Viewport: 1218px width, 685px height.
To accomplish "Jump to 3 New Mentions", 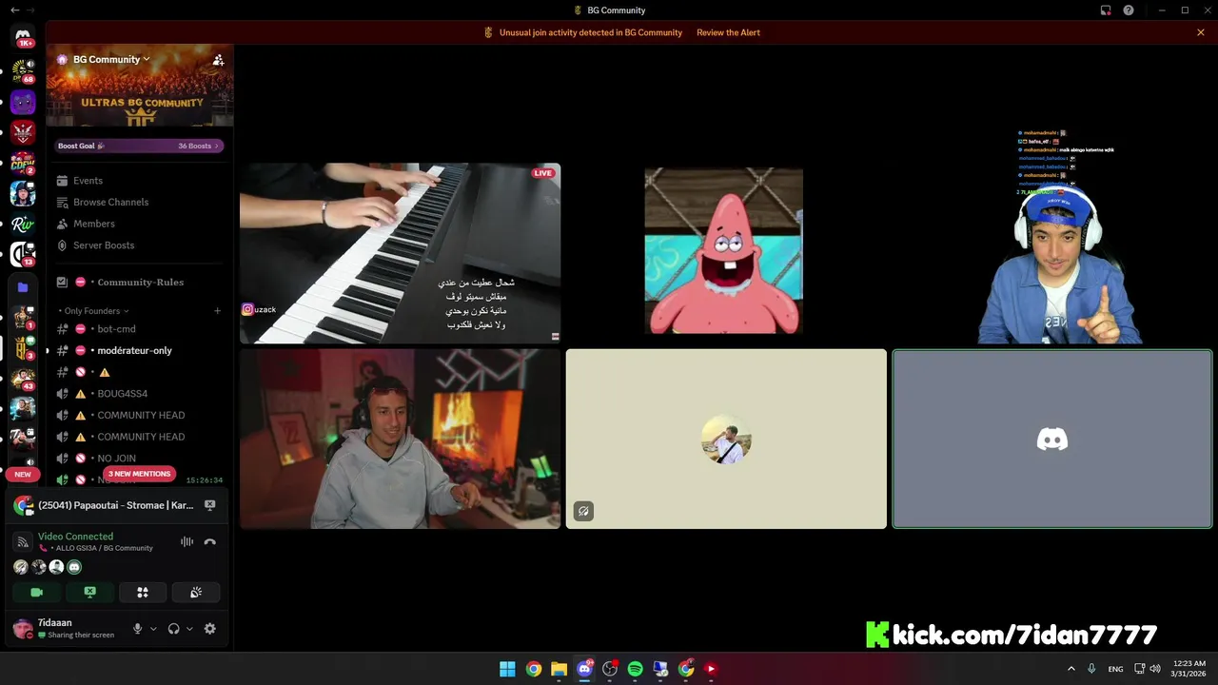I will tap(139, 474).
